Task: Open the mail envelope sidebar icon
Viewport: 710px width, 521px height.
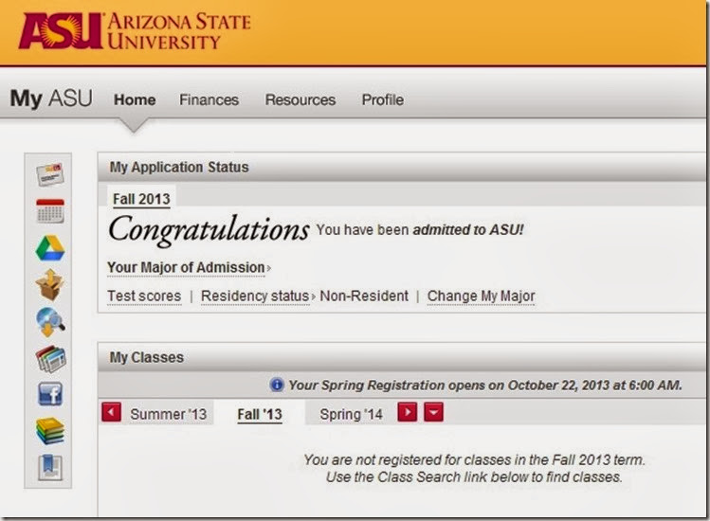Action: pyautogui.click(x=49, y=176)
